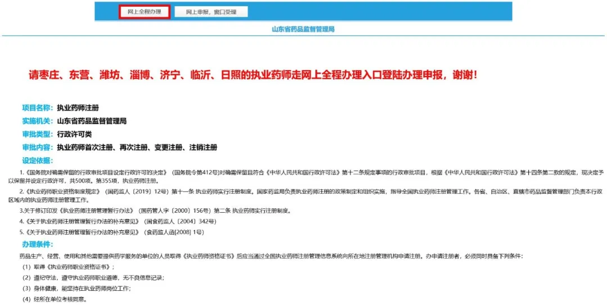
Task: Select the 审批类型 label
Action: point(38,134)
